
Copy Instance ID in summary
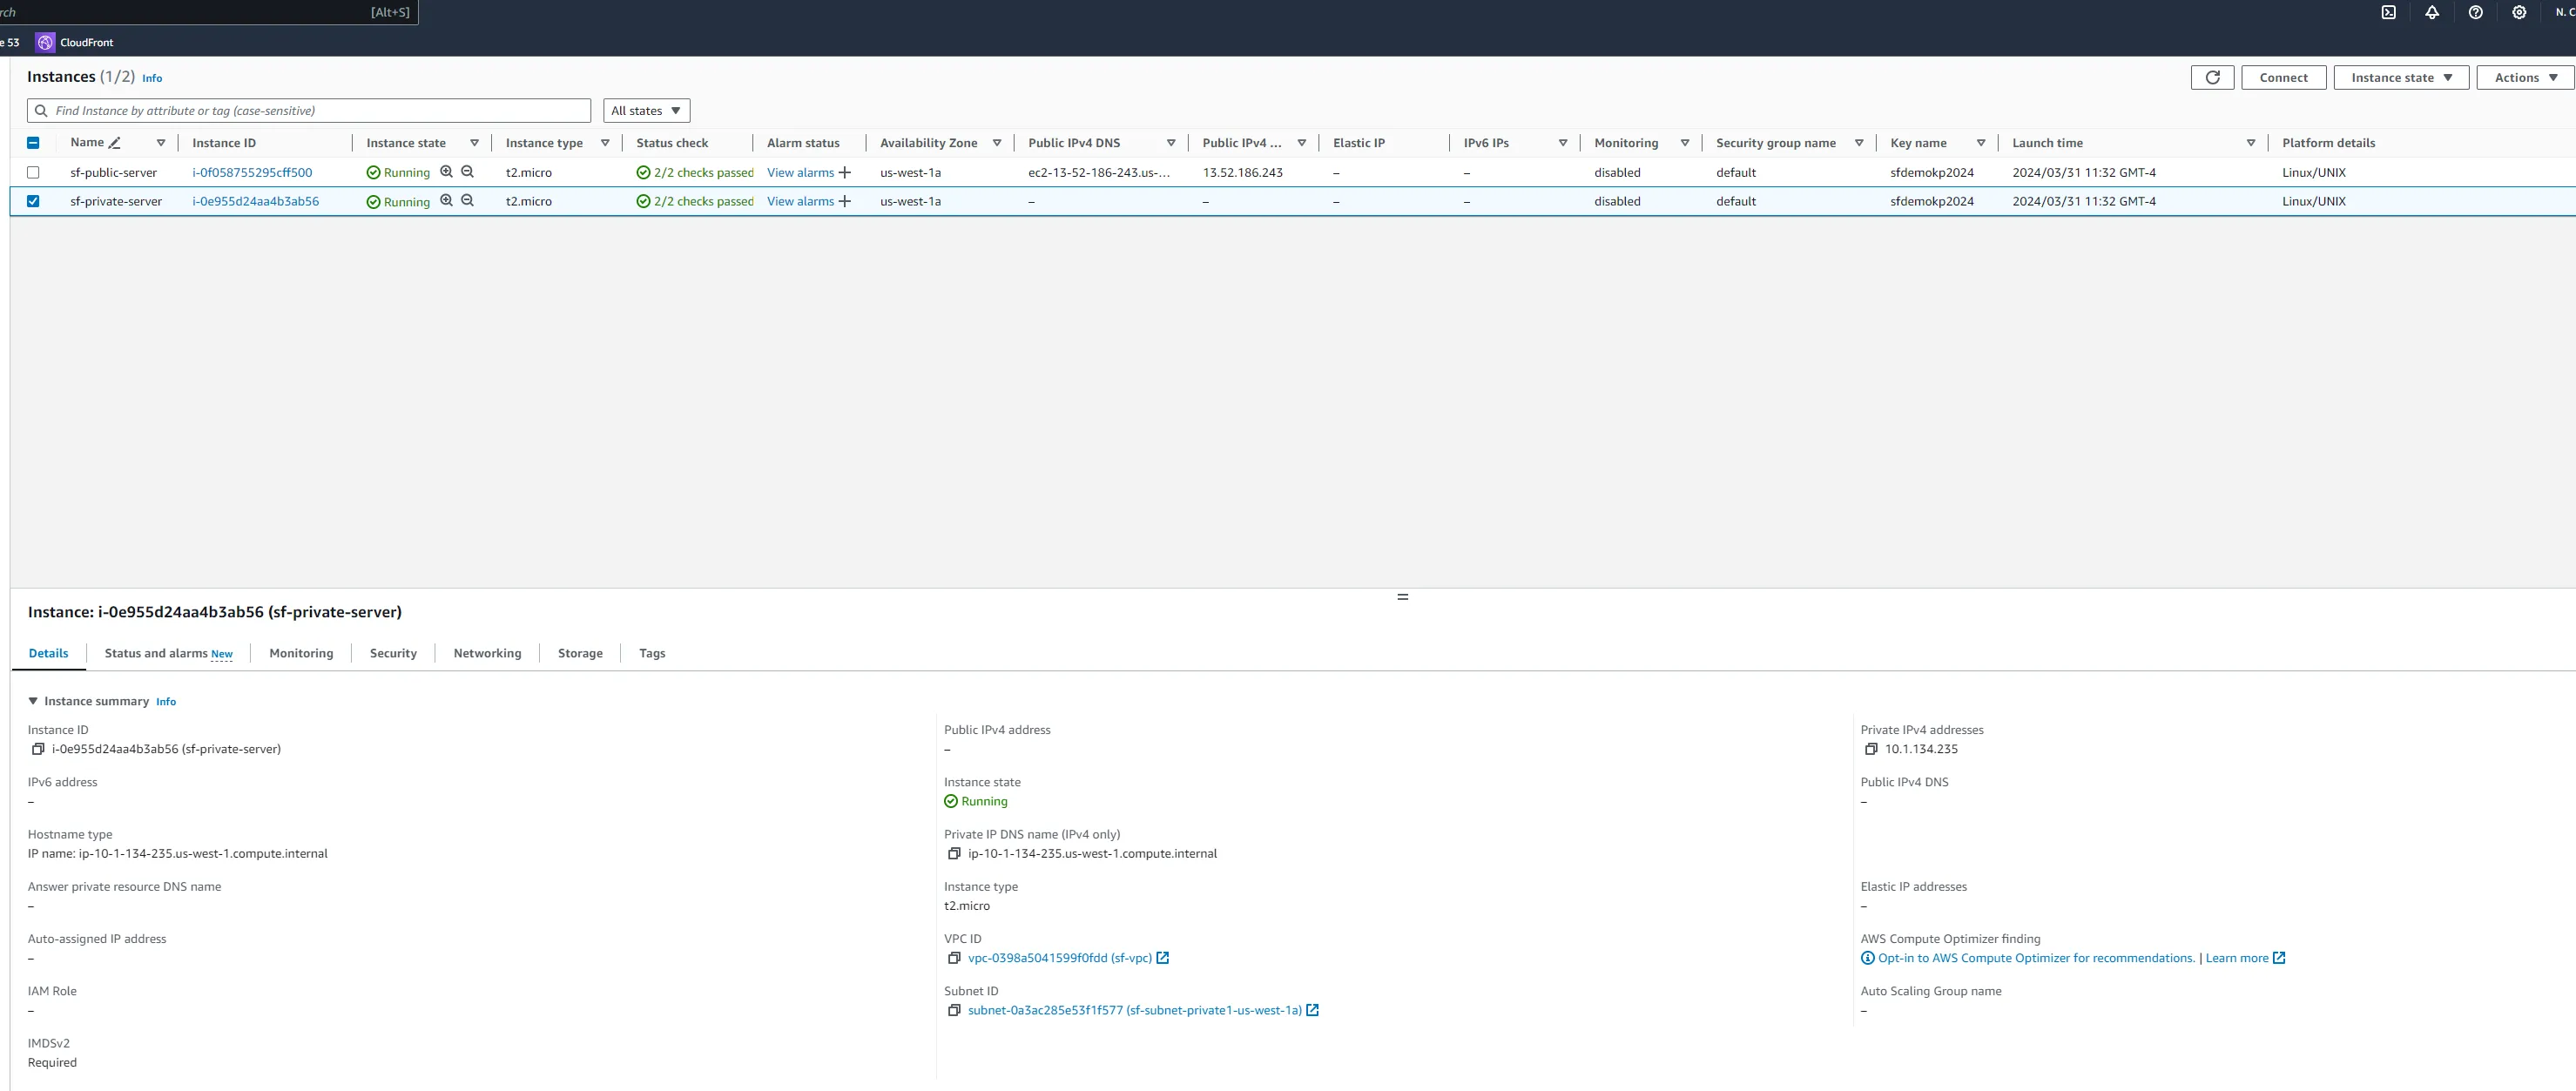click(38, 749)
